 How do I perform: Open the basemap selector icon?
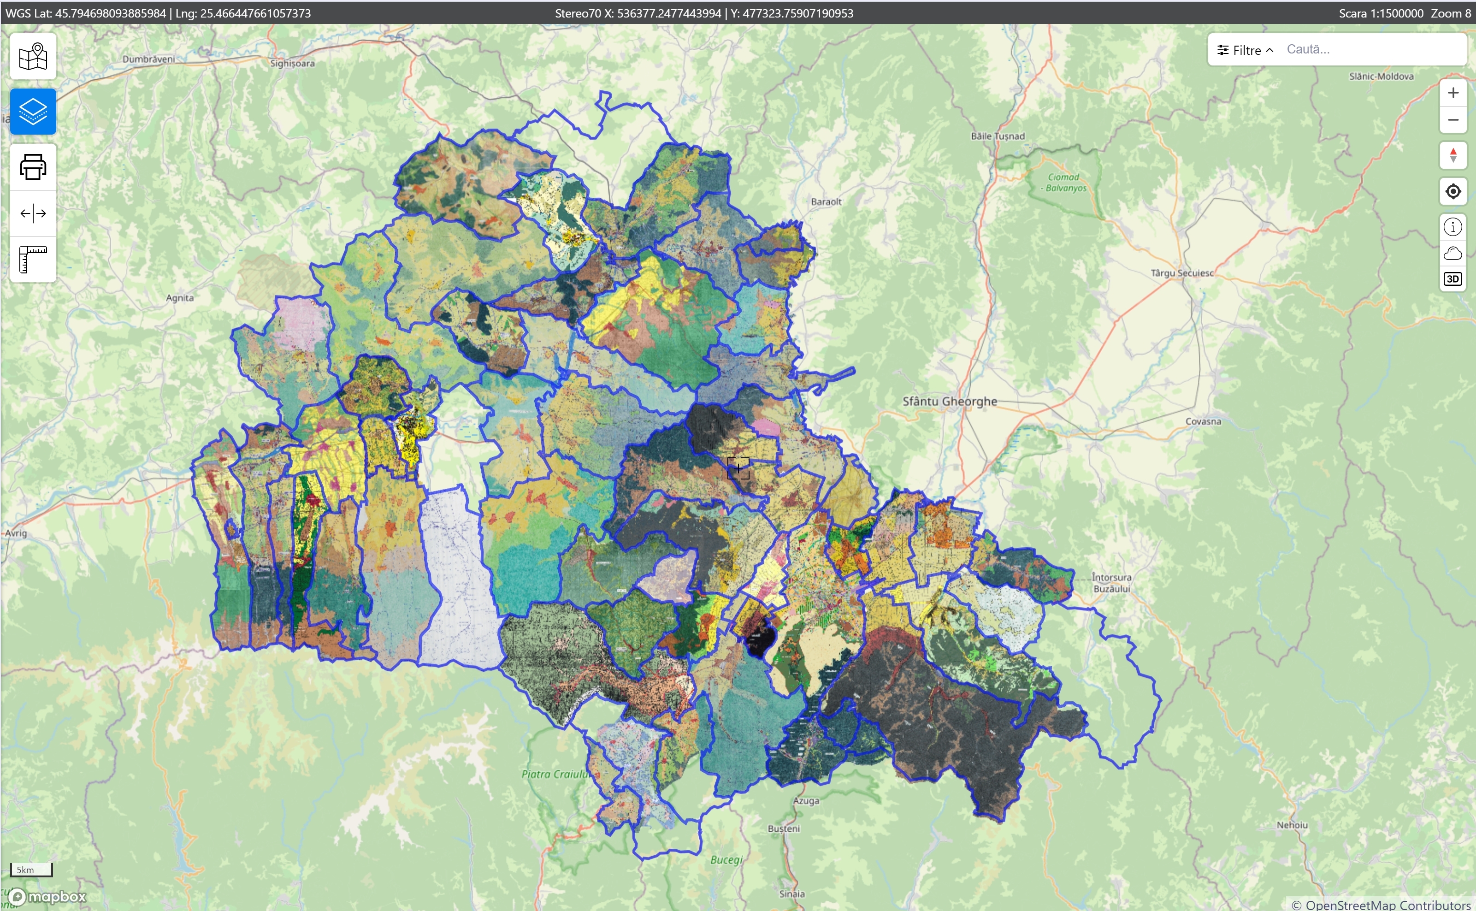[x=33, y=57]
